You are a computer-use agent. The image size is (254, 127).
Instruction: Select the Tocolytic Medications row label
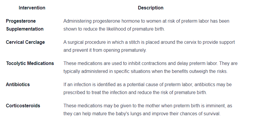tap(30, 63)
